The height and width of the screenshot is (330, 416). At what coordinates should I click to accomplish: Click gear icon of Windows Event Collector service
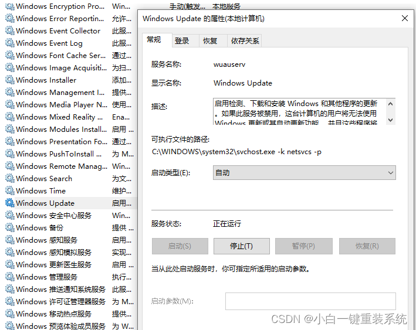pos(10,30)
